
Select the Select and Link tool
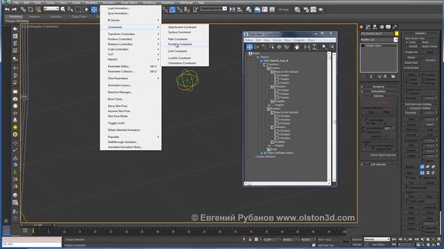pyautogui.click(x=23, y=10)
